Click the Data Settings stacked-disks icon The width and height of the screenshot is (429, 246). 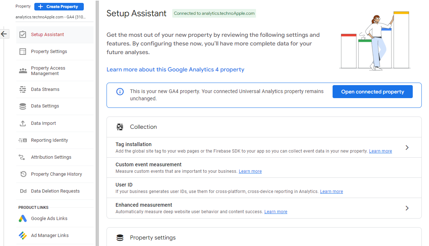(x=23, y=106)
